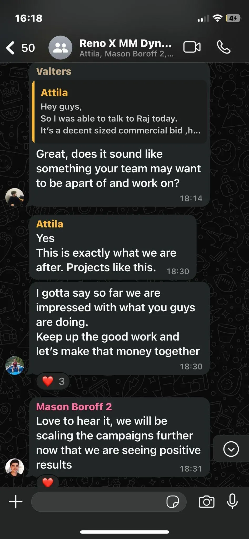Tap the Attila sender name above 'Yes'
The width and height of the screenshot is (249, 539).
pos(50,224)
